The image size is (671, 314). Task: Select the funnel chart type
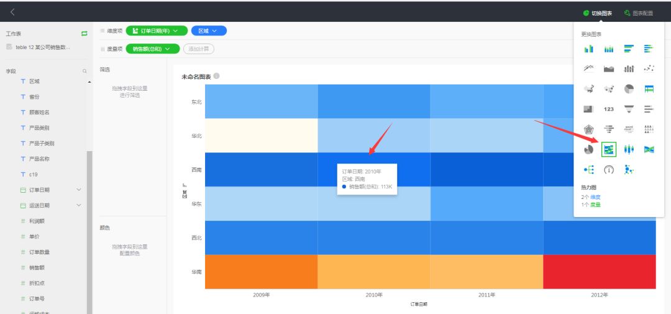[629, 109]
